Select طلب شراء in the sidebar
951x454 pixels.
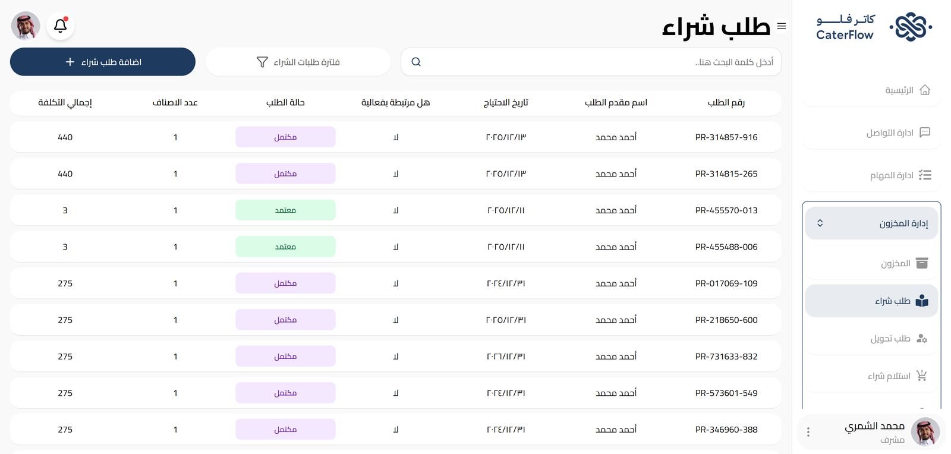tap(871, 301)
